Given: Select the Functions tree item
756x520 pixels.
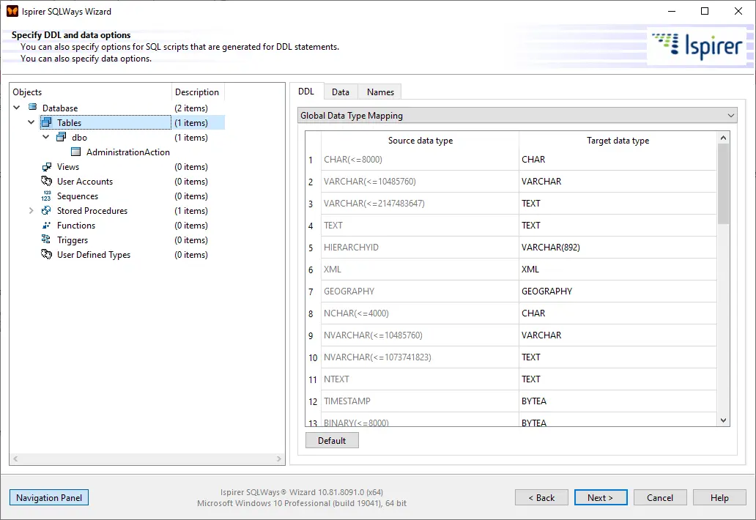Looking at the screenshot, I should click(x=76, y=226).
